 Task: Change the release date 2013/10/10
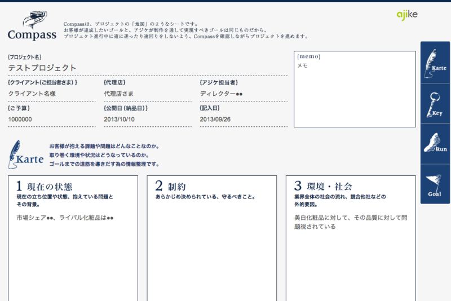(x=147, y=119)
